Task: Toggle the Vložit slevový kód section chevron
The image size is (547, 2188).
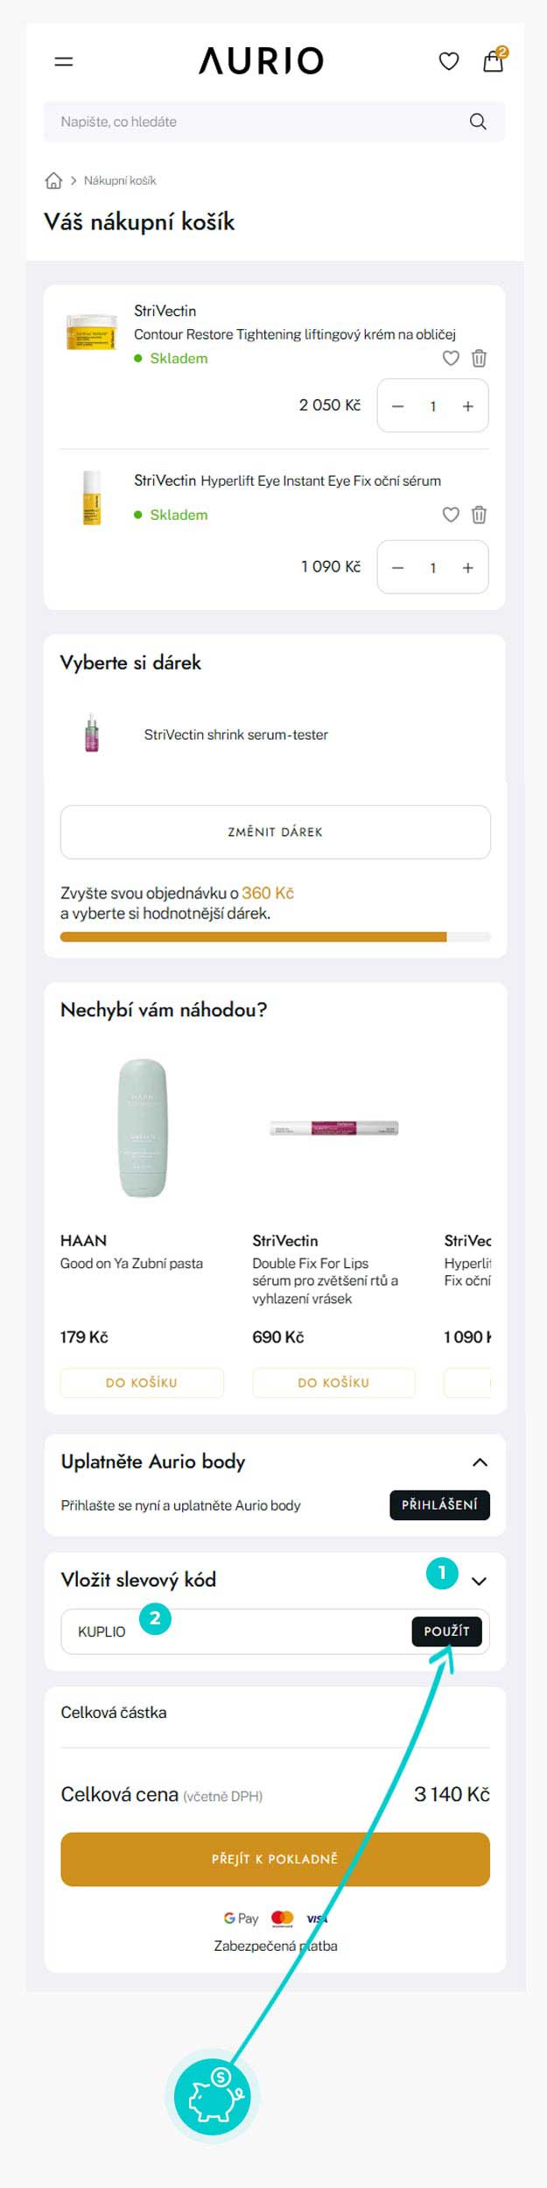Action: 479,1581
